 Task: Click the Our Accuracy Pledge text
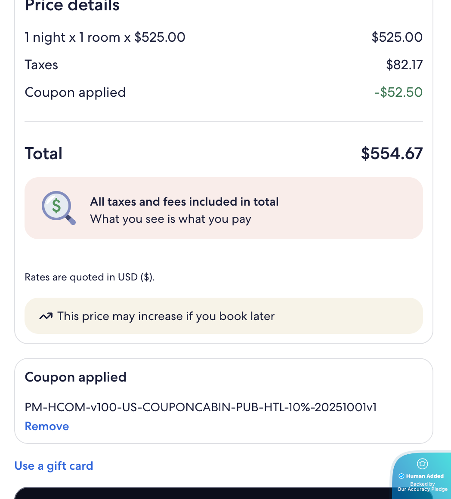coord(422,489)
